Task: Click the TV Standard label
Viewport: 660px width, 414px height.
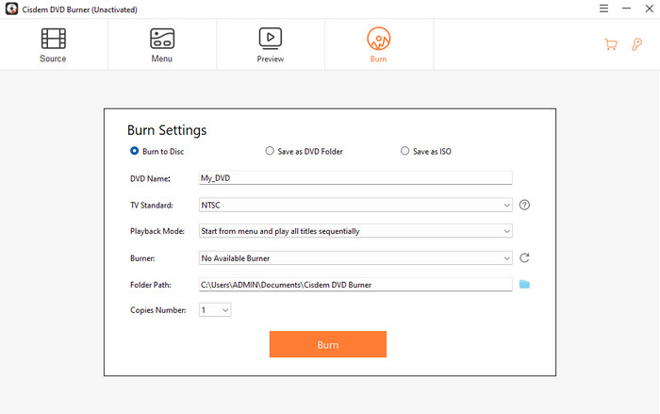Action: click(x=152, y=205)
